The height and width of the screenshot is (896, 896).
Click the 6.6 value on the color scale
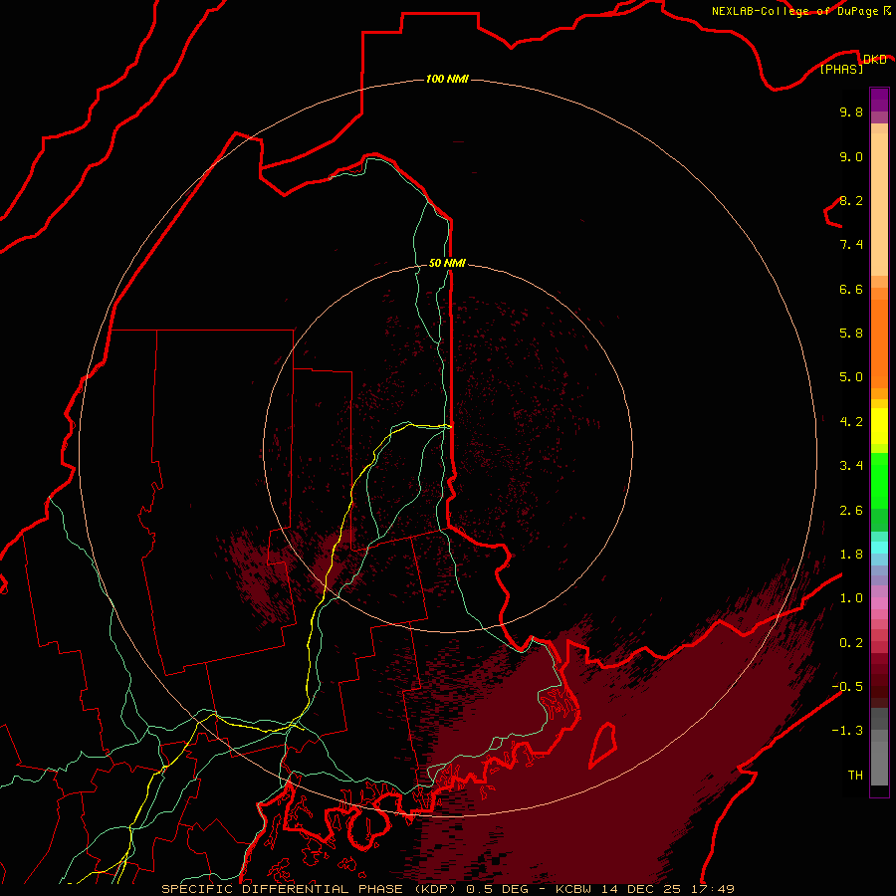click(x=851, y=289)
